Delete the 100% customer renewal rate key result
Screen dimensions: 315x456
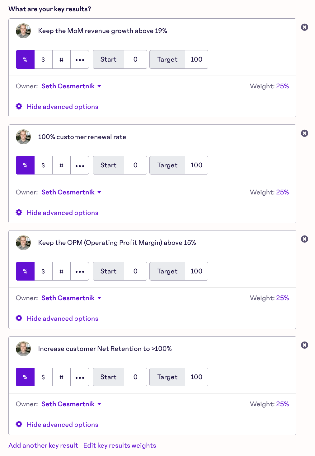[x=304, y=133]
